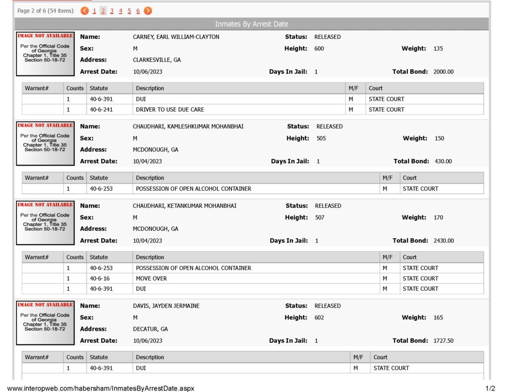Image resolution: width=508 pixels, height=392 pixels.
Task: Open page 3 of inmates list
Action: (x=112, y=11)
